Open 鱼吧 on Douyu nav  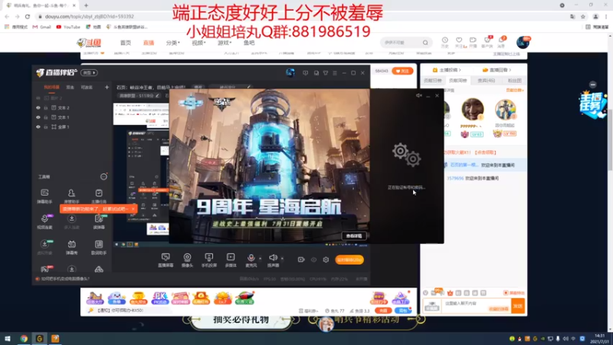click(x=249, y=43)
